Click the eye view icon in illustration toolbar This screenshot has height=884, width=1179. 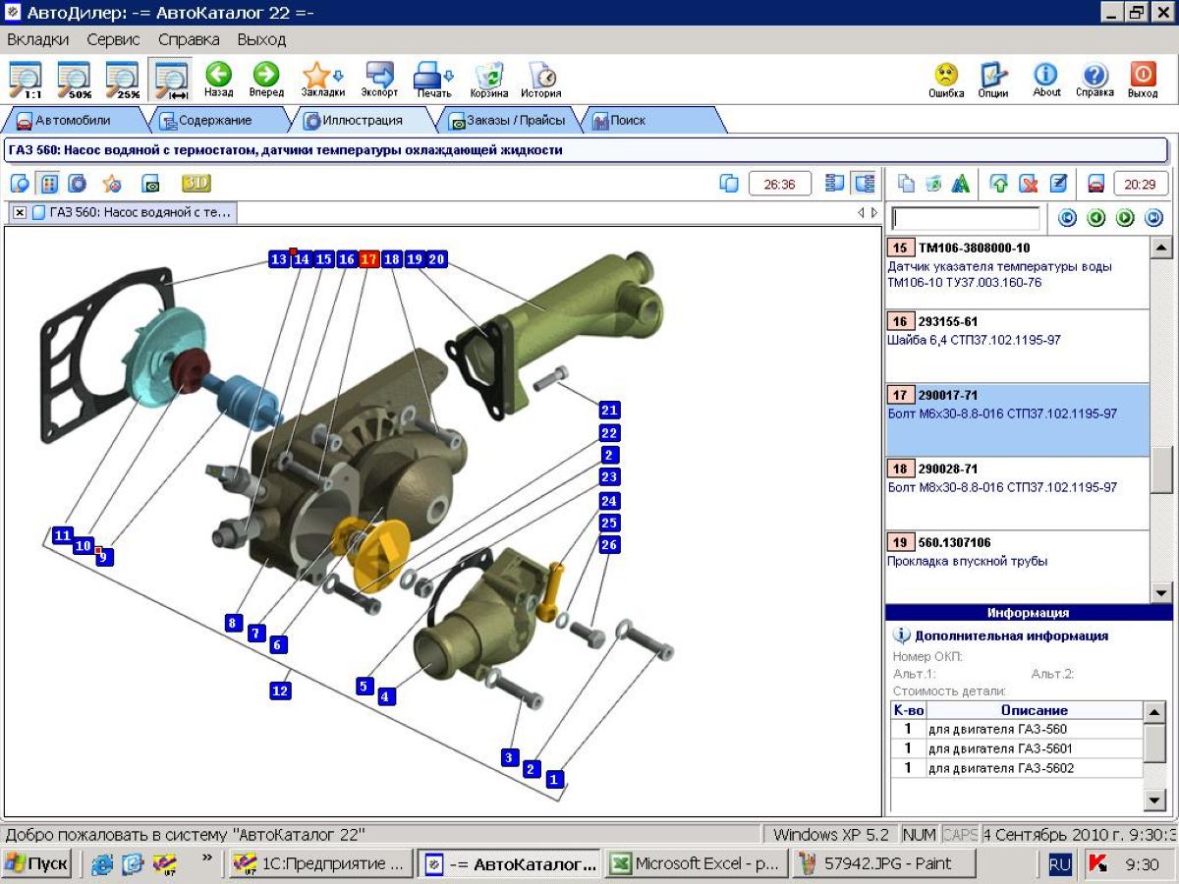(151, 184)
